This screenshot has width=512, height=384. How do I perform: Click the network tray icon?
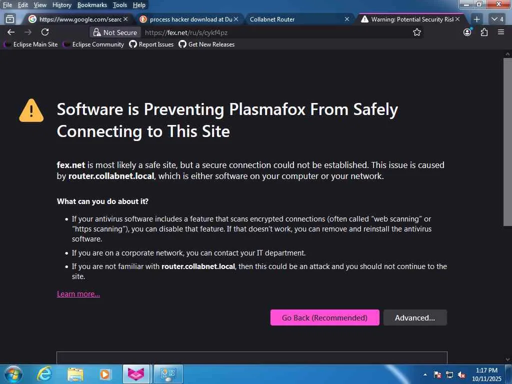click(449, 374)
